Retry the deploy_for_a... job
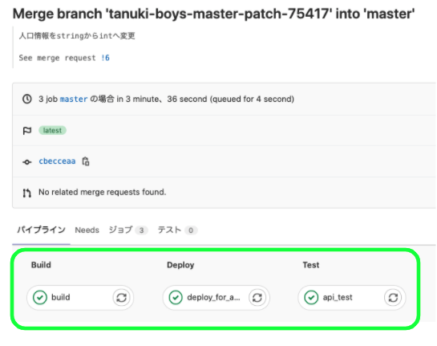Image resolution: width=437 pixels, height=346 pixels. coord(257,298)
